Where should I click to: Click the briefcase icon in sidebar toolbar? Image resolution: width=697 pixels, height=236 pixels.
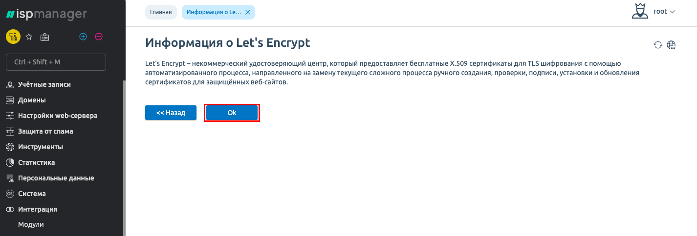click(x=44, y=37)
